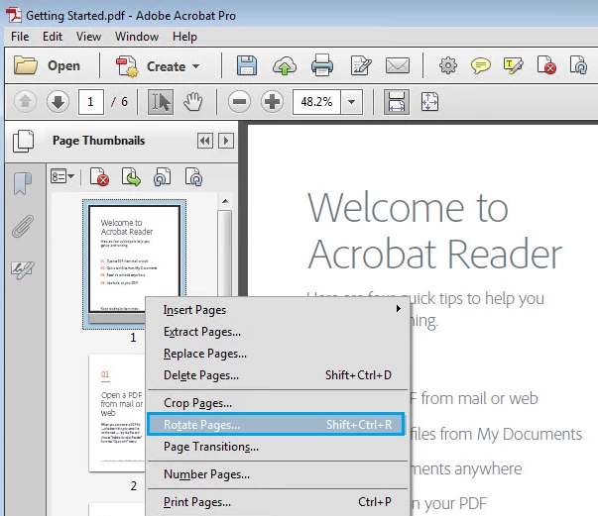This screenshot has height=516, width=598.
Task: Toggle fit width scrolling mode icon
Action: 397,102
